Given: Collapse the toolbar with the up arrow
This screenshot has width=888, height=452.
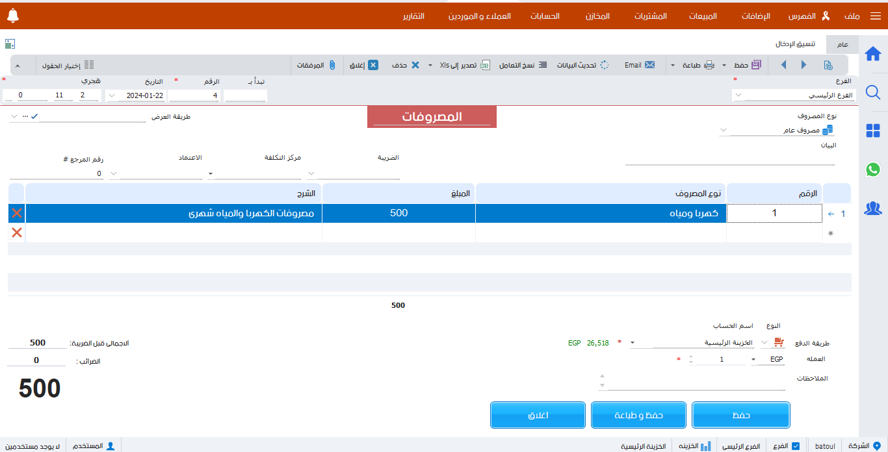Looking at the screenshot, I should [x=18, y=66].
